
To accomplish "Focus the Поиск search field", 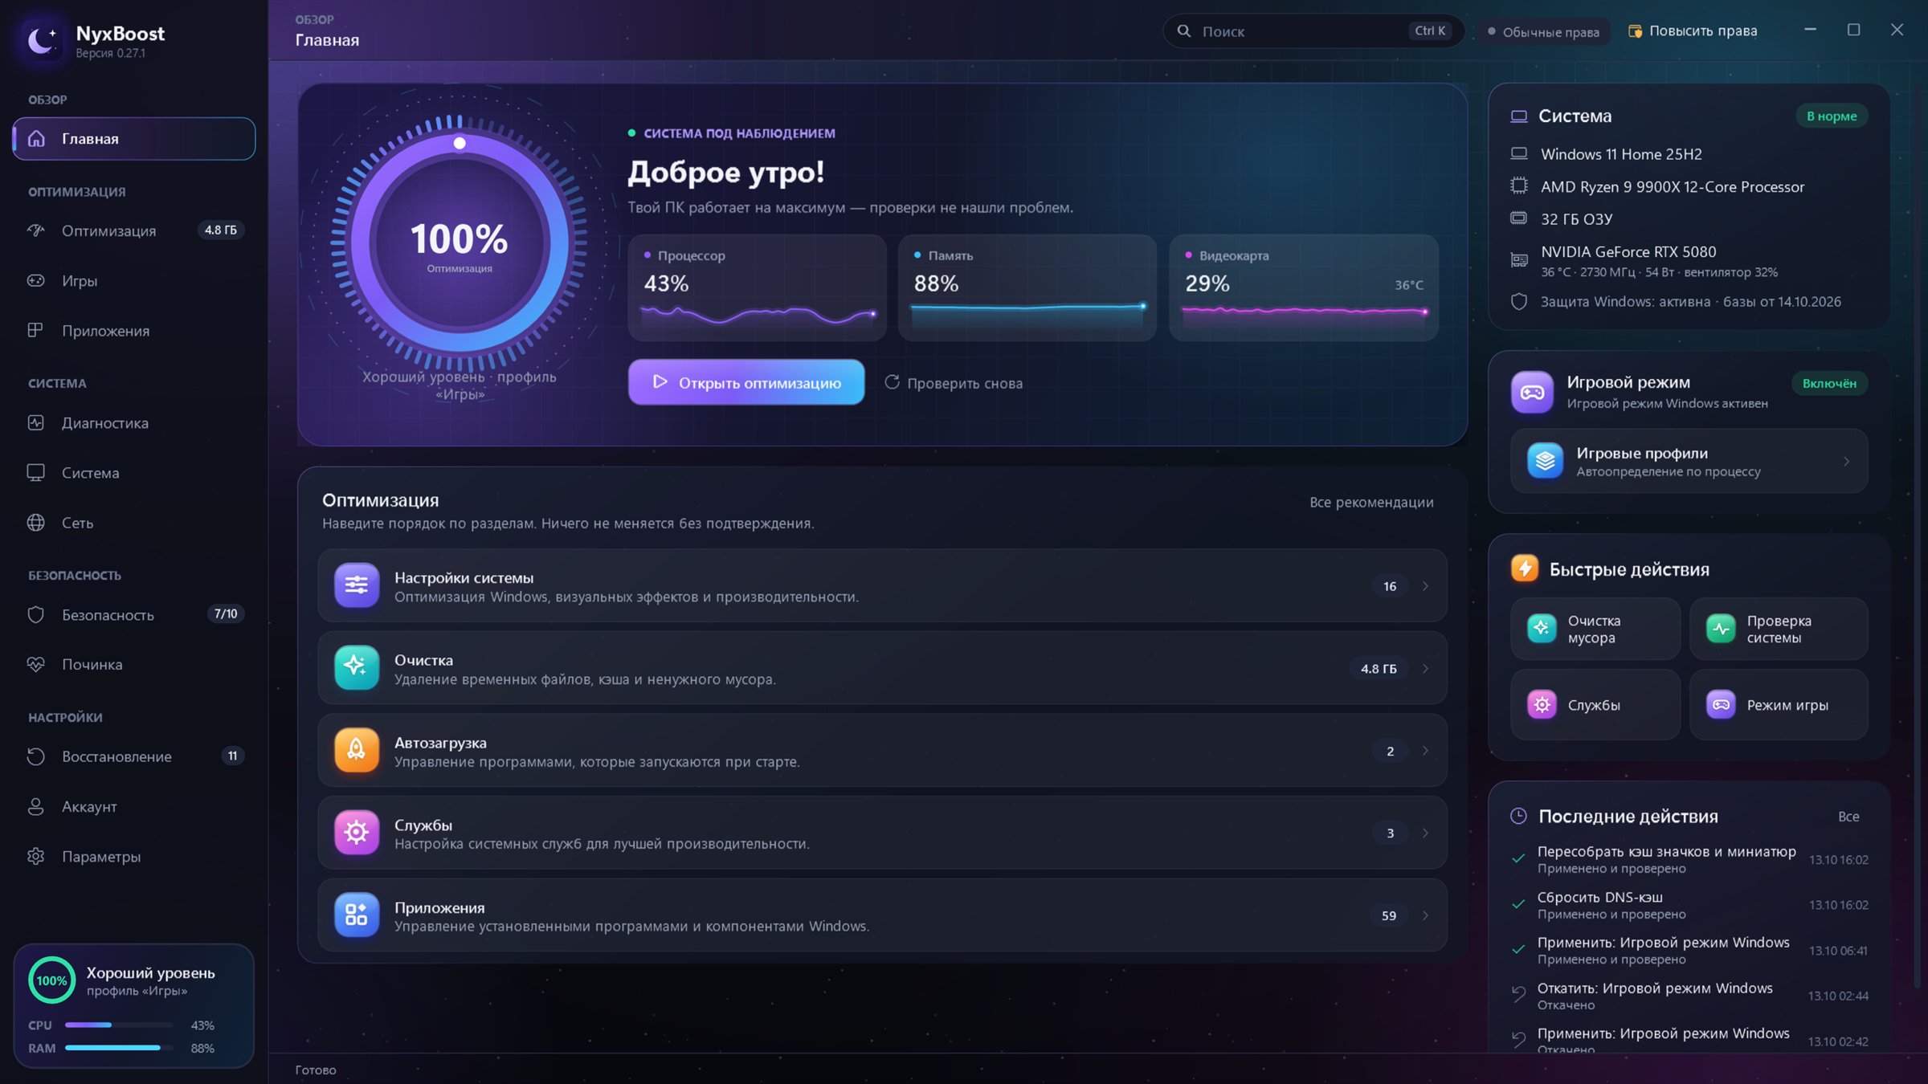I will 1313,31.
